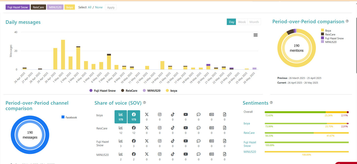The height and width of the screenshot is (164, 357).
Task: Click the news icon in boya row
Action: click(x=212, y=114)
